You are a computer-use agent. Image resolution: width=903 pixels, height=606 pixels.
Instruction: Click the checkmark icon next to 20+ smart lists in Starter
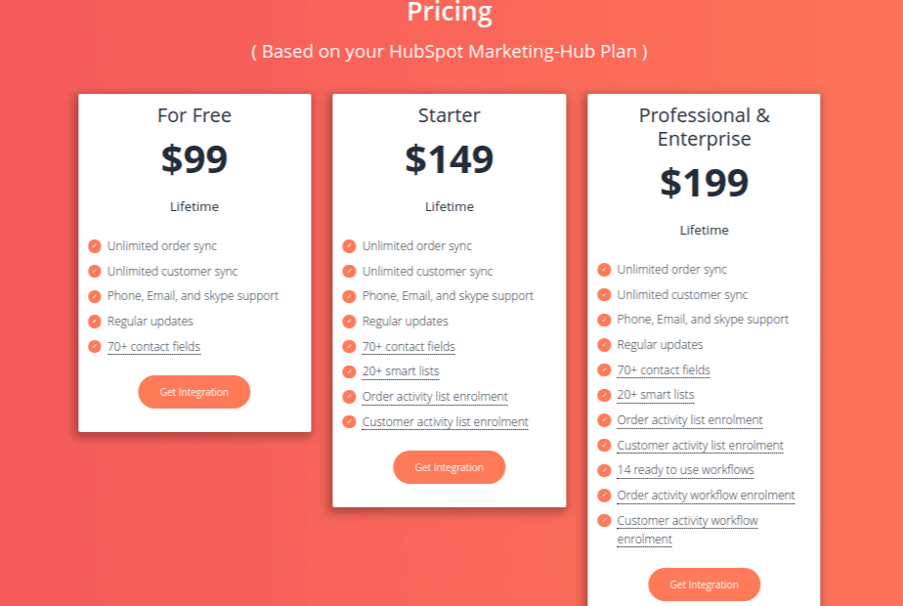pos(350,371)
